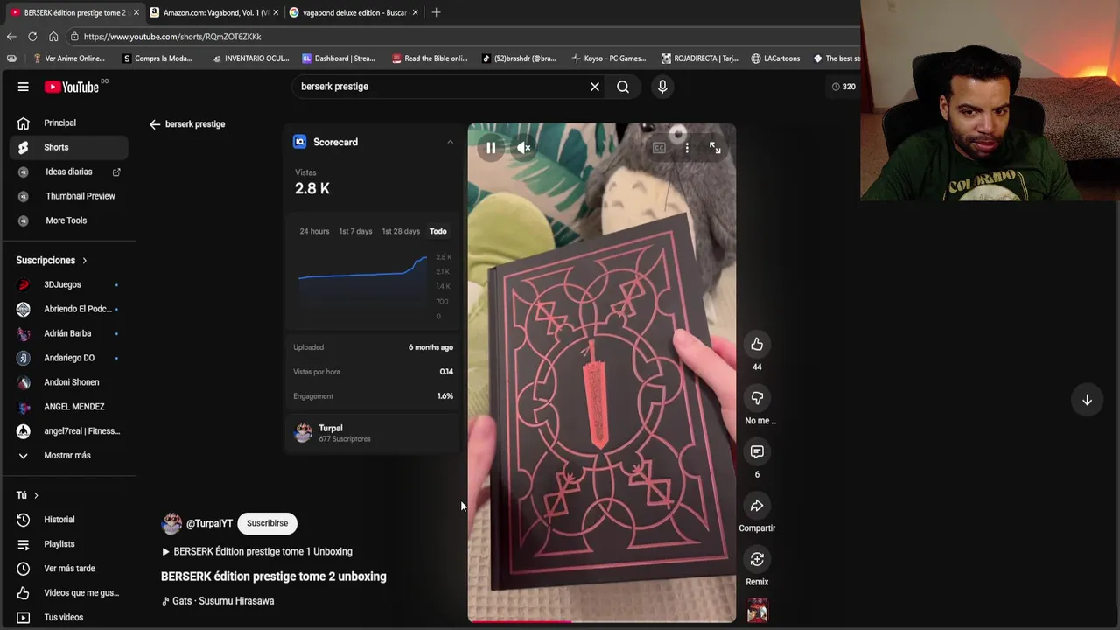The image size is (1120, 630).
Task: Expand subscriptions with Mostrar más
Action: [68, 456]
